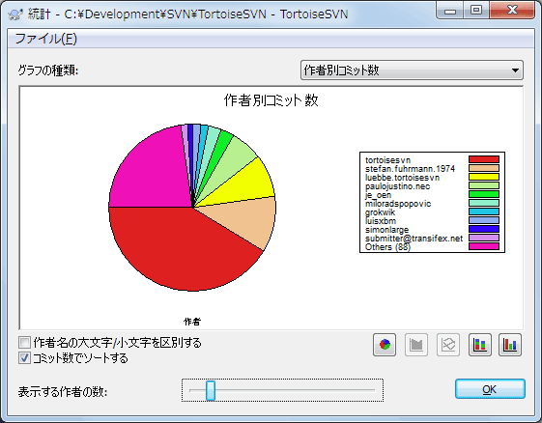Click the luisxbm legend swatch

484,220
